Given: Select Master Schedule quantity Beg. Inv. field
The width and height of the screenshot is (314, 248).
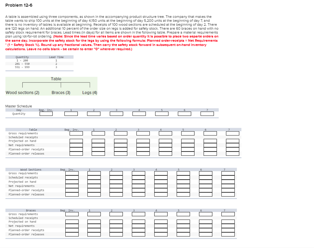Looking at the screenshot, I should [x=46, y=114].
